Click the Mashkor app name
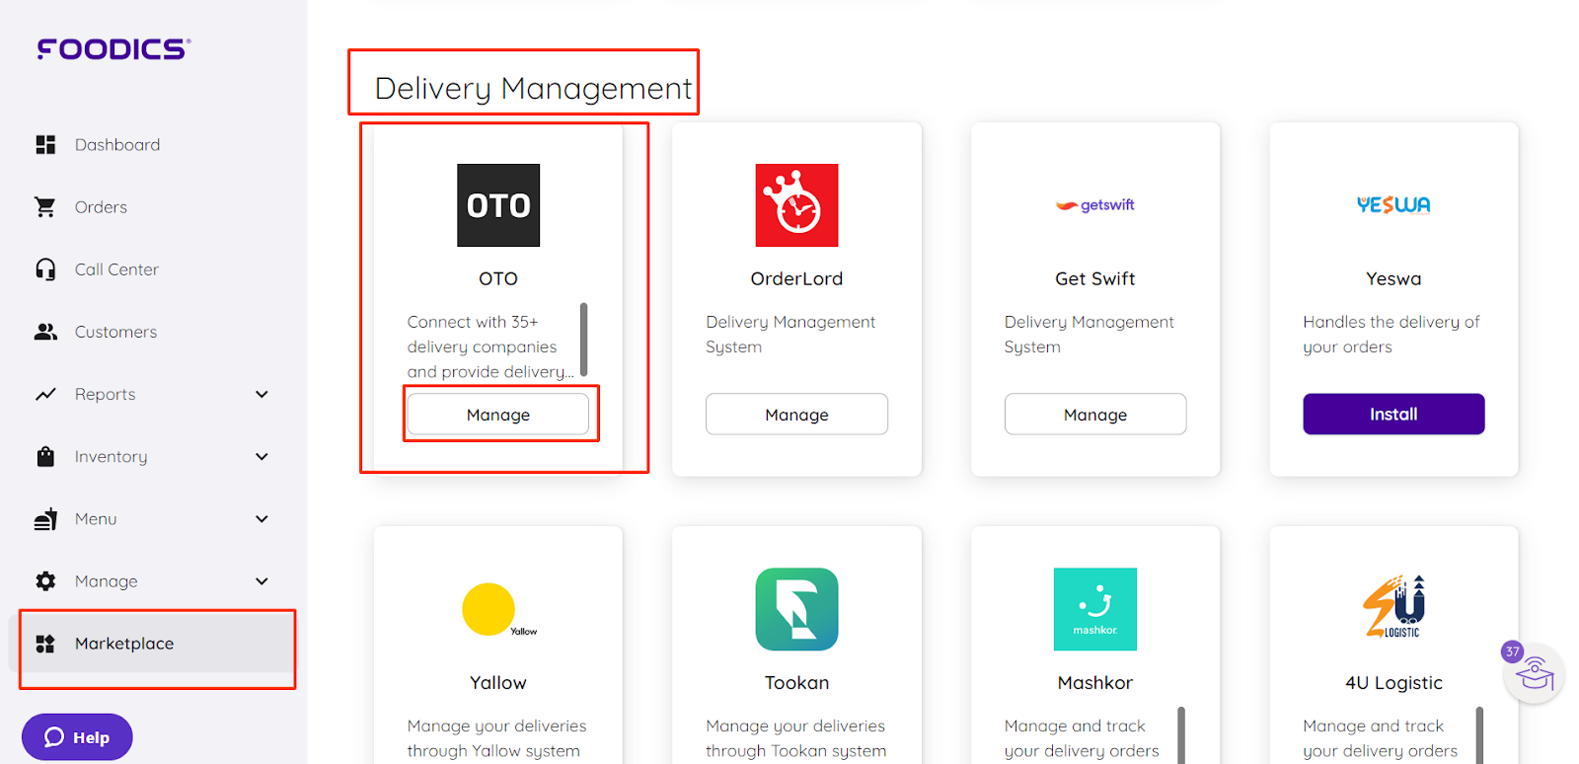This screenshot has height=764, width=1579. [1095, 683]
